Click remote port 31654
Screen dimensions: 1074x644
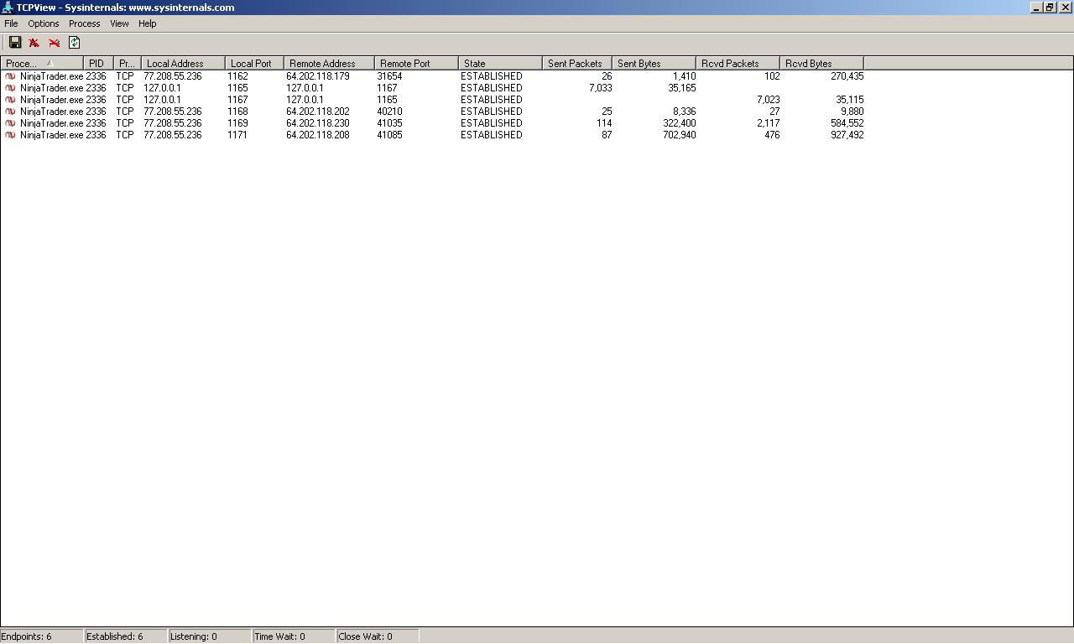tap(390, 76)
